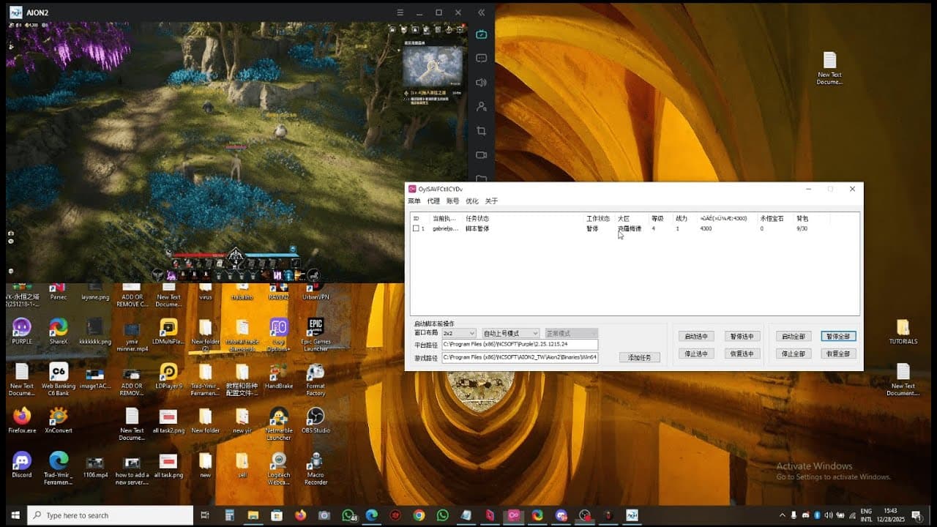Click the 暂停选中 button
This screenshot has height=527, width=937.
(742, 337)
